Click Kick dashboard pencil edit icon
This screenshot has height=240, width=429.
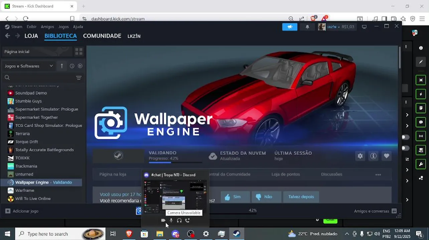click(421, 62)
